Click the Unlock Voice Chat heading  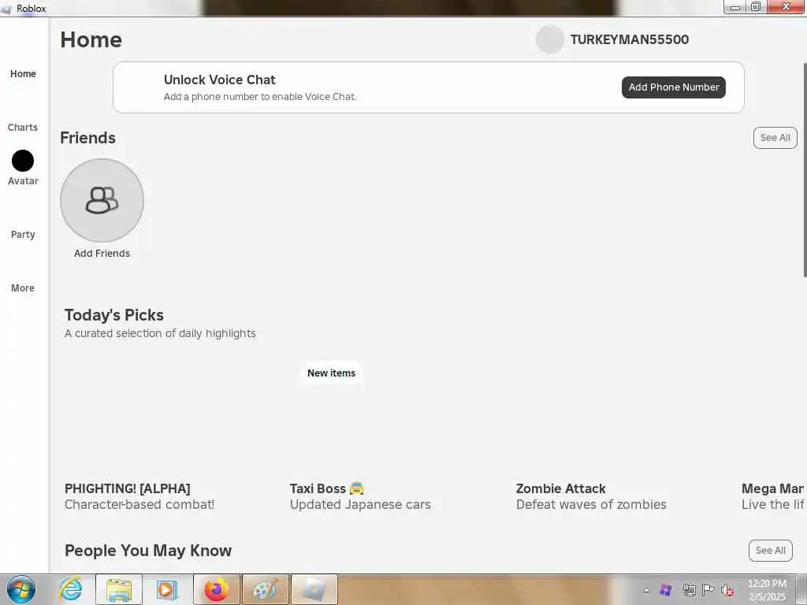click(220, 80)
